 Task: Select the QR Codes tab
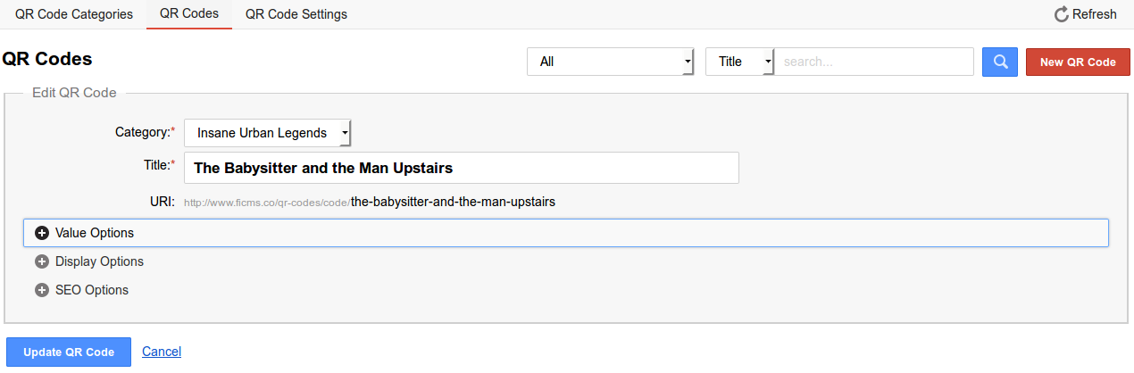[189, 14]
